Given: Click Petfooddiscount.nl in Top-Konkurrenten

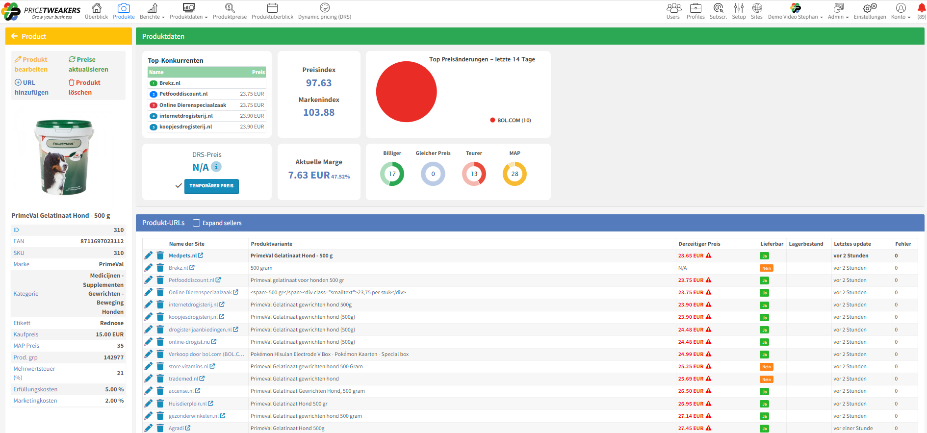Looking at the screenshot, I should click(183, 94).
